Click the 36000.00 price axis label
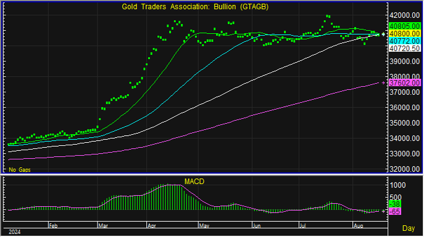The height and width of the screenshot is (237, 424). click(x=404, y=108)
